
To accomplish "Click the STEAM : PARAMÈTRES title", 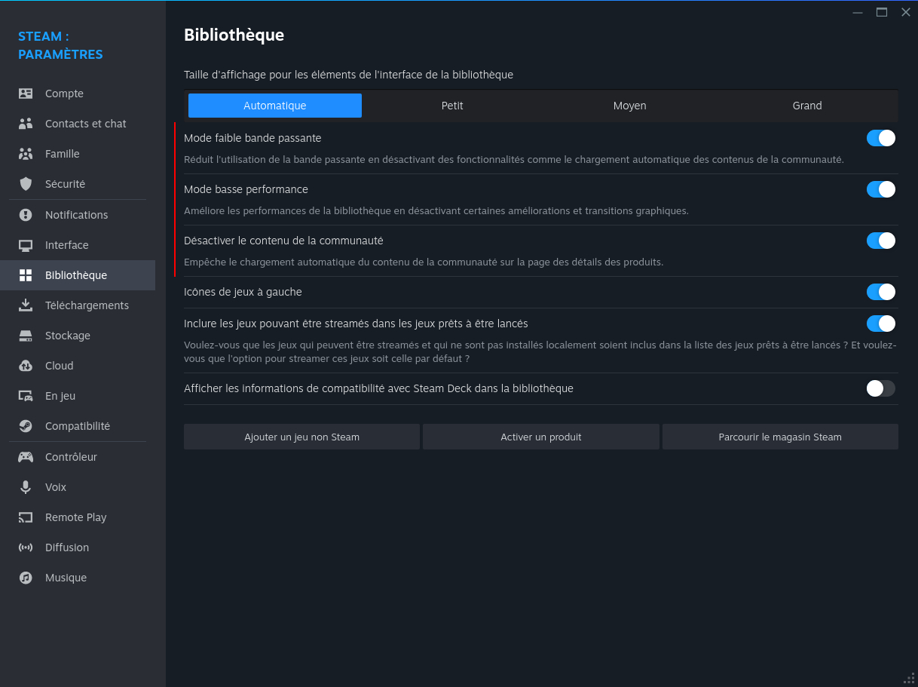I will click(60, 45).
